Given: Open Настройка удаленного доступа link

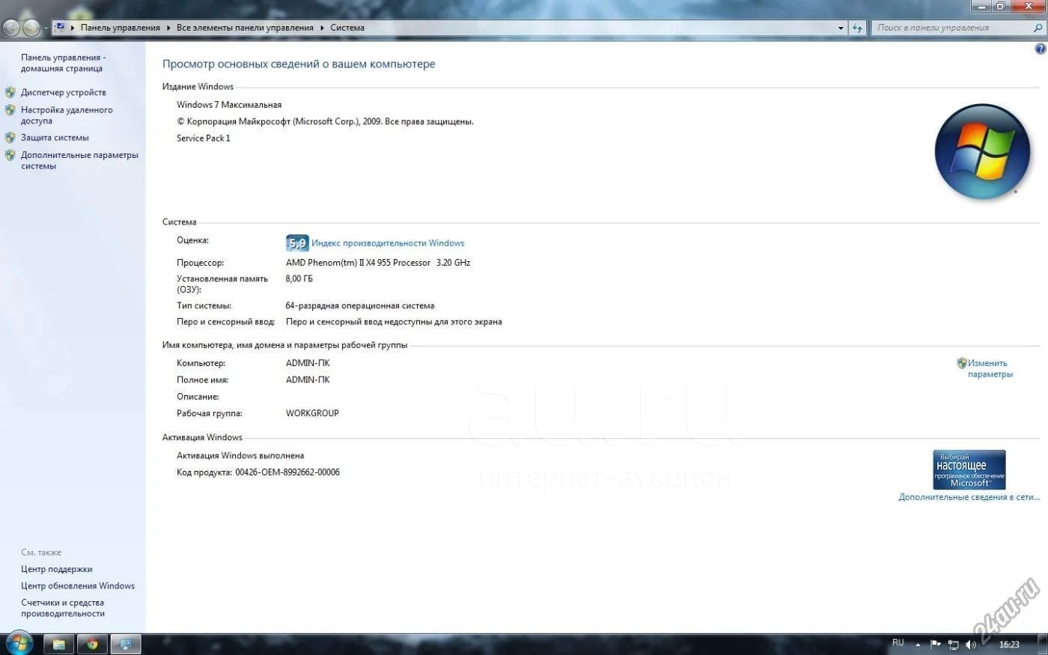Looking at the screenshot, I should (x=67, y=115).
